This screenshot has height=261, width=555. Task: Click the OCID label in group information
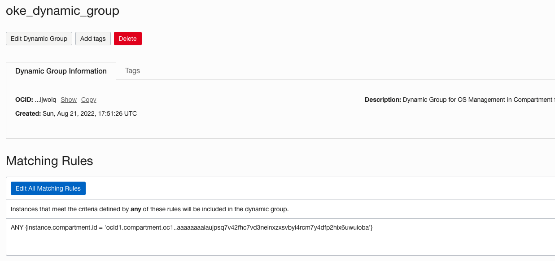tap(23, 100)
